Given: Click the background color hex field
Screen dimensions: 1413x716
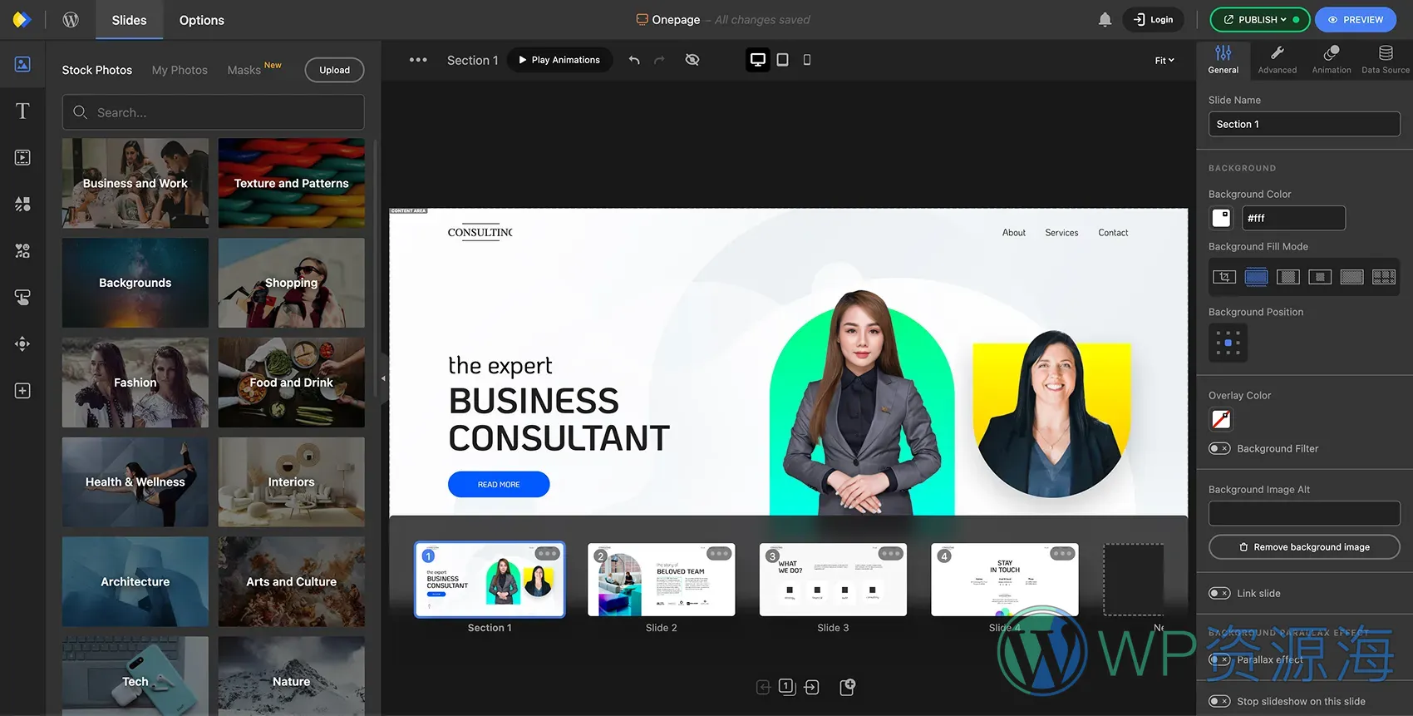Looking at the screenshot, I should click(1293, 218).
